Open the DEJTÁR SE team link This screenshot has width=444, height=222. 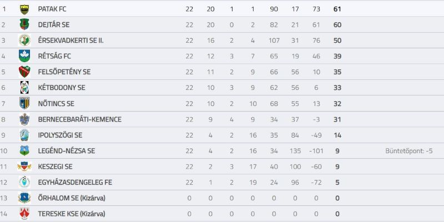(54, 24)
